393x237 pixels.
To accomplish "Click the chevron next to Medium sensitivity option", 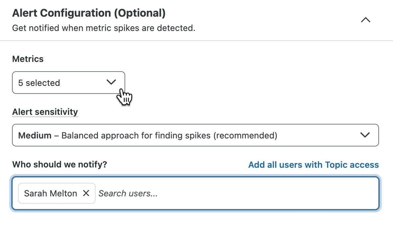I will 365,135.
